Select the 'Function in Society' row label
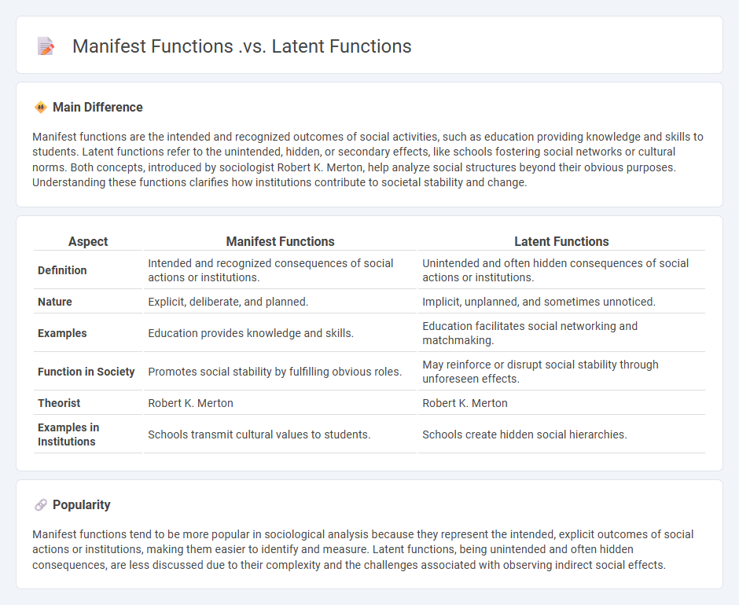The height and width of the screenshot is (605, 739). click(x=86, y=372)
